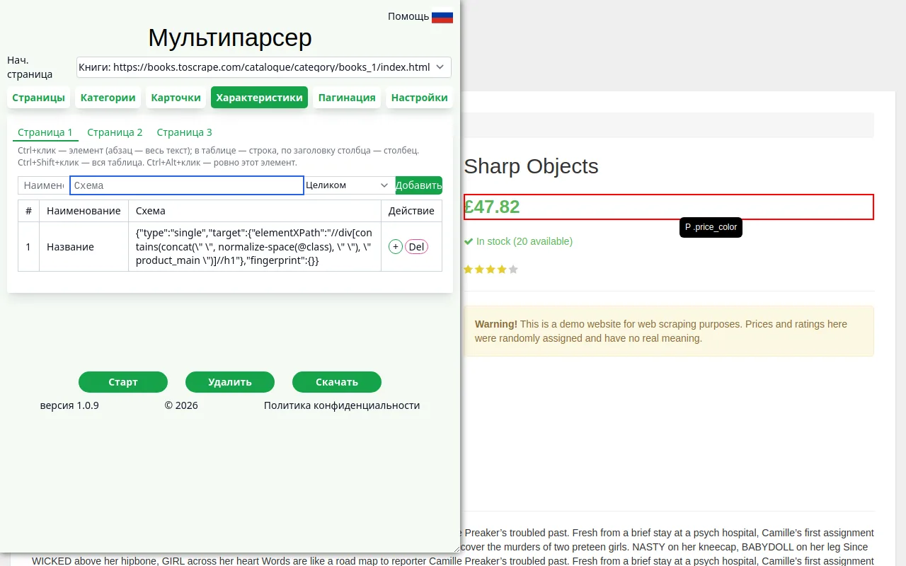Select the Страница 2 subtab

(x=115, y=132)
